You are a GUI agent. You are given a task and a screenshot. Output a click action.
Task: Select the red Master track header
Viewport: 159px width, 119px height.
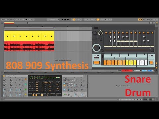127,71
